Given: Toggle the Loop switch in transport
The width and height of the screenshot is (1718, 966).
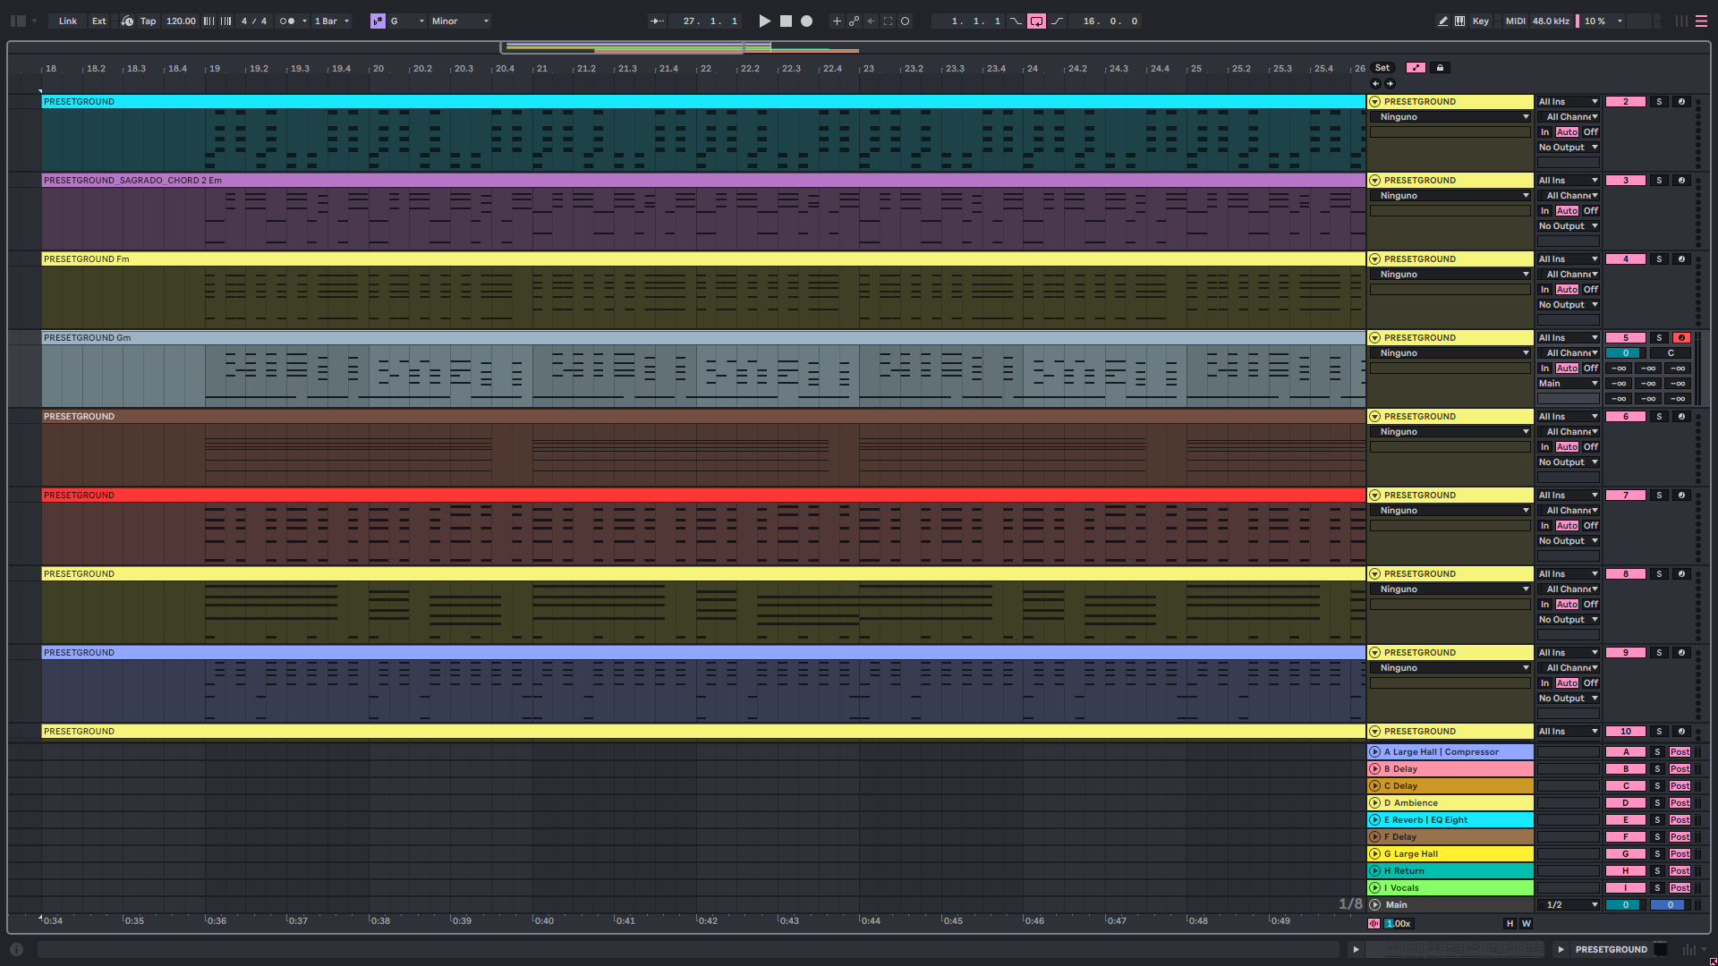Looking at the screenshot, I should (1036, 21).
